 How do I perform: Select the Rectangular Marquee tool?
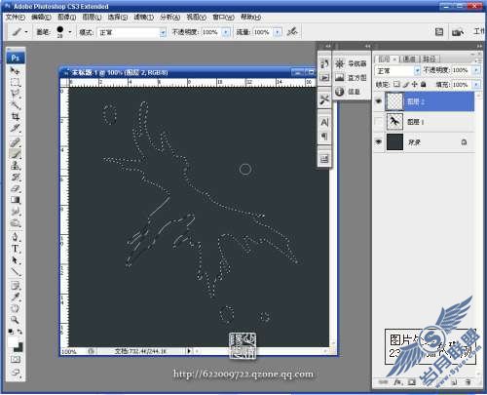(15, 82)
